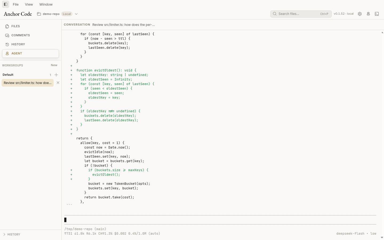Click the CONVERSATION header label
384x240 pixels.
point(77,25)
